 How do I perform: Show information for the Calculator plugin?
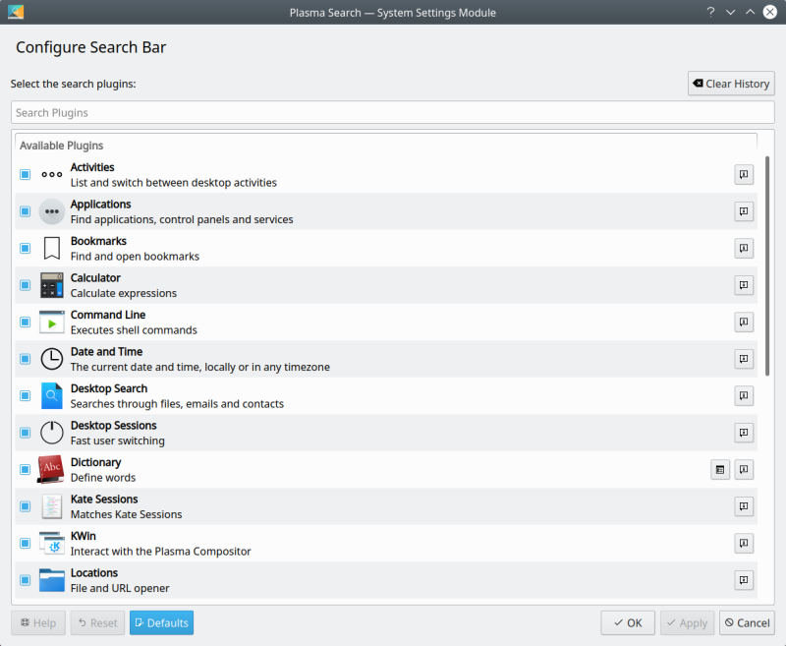744,285
